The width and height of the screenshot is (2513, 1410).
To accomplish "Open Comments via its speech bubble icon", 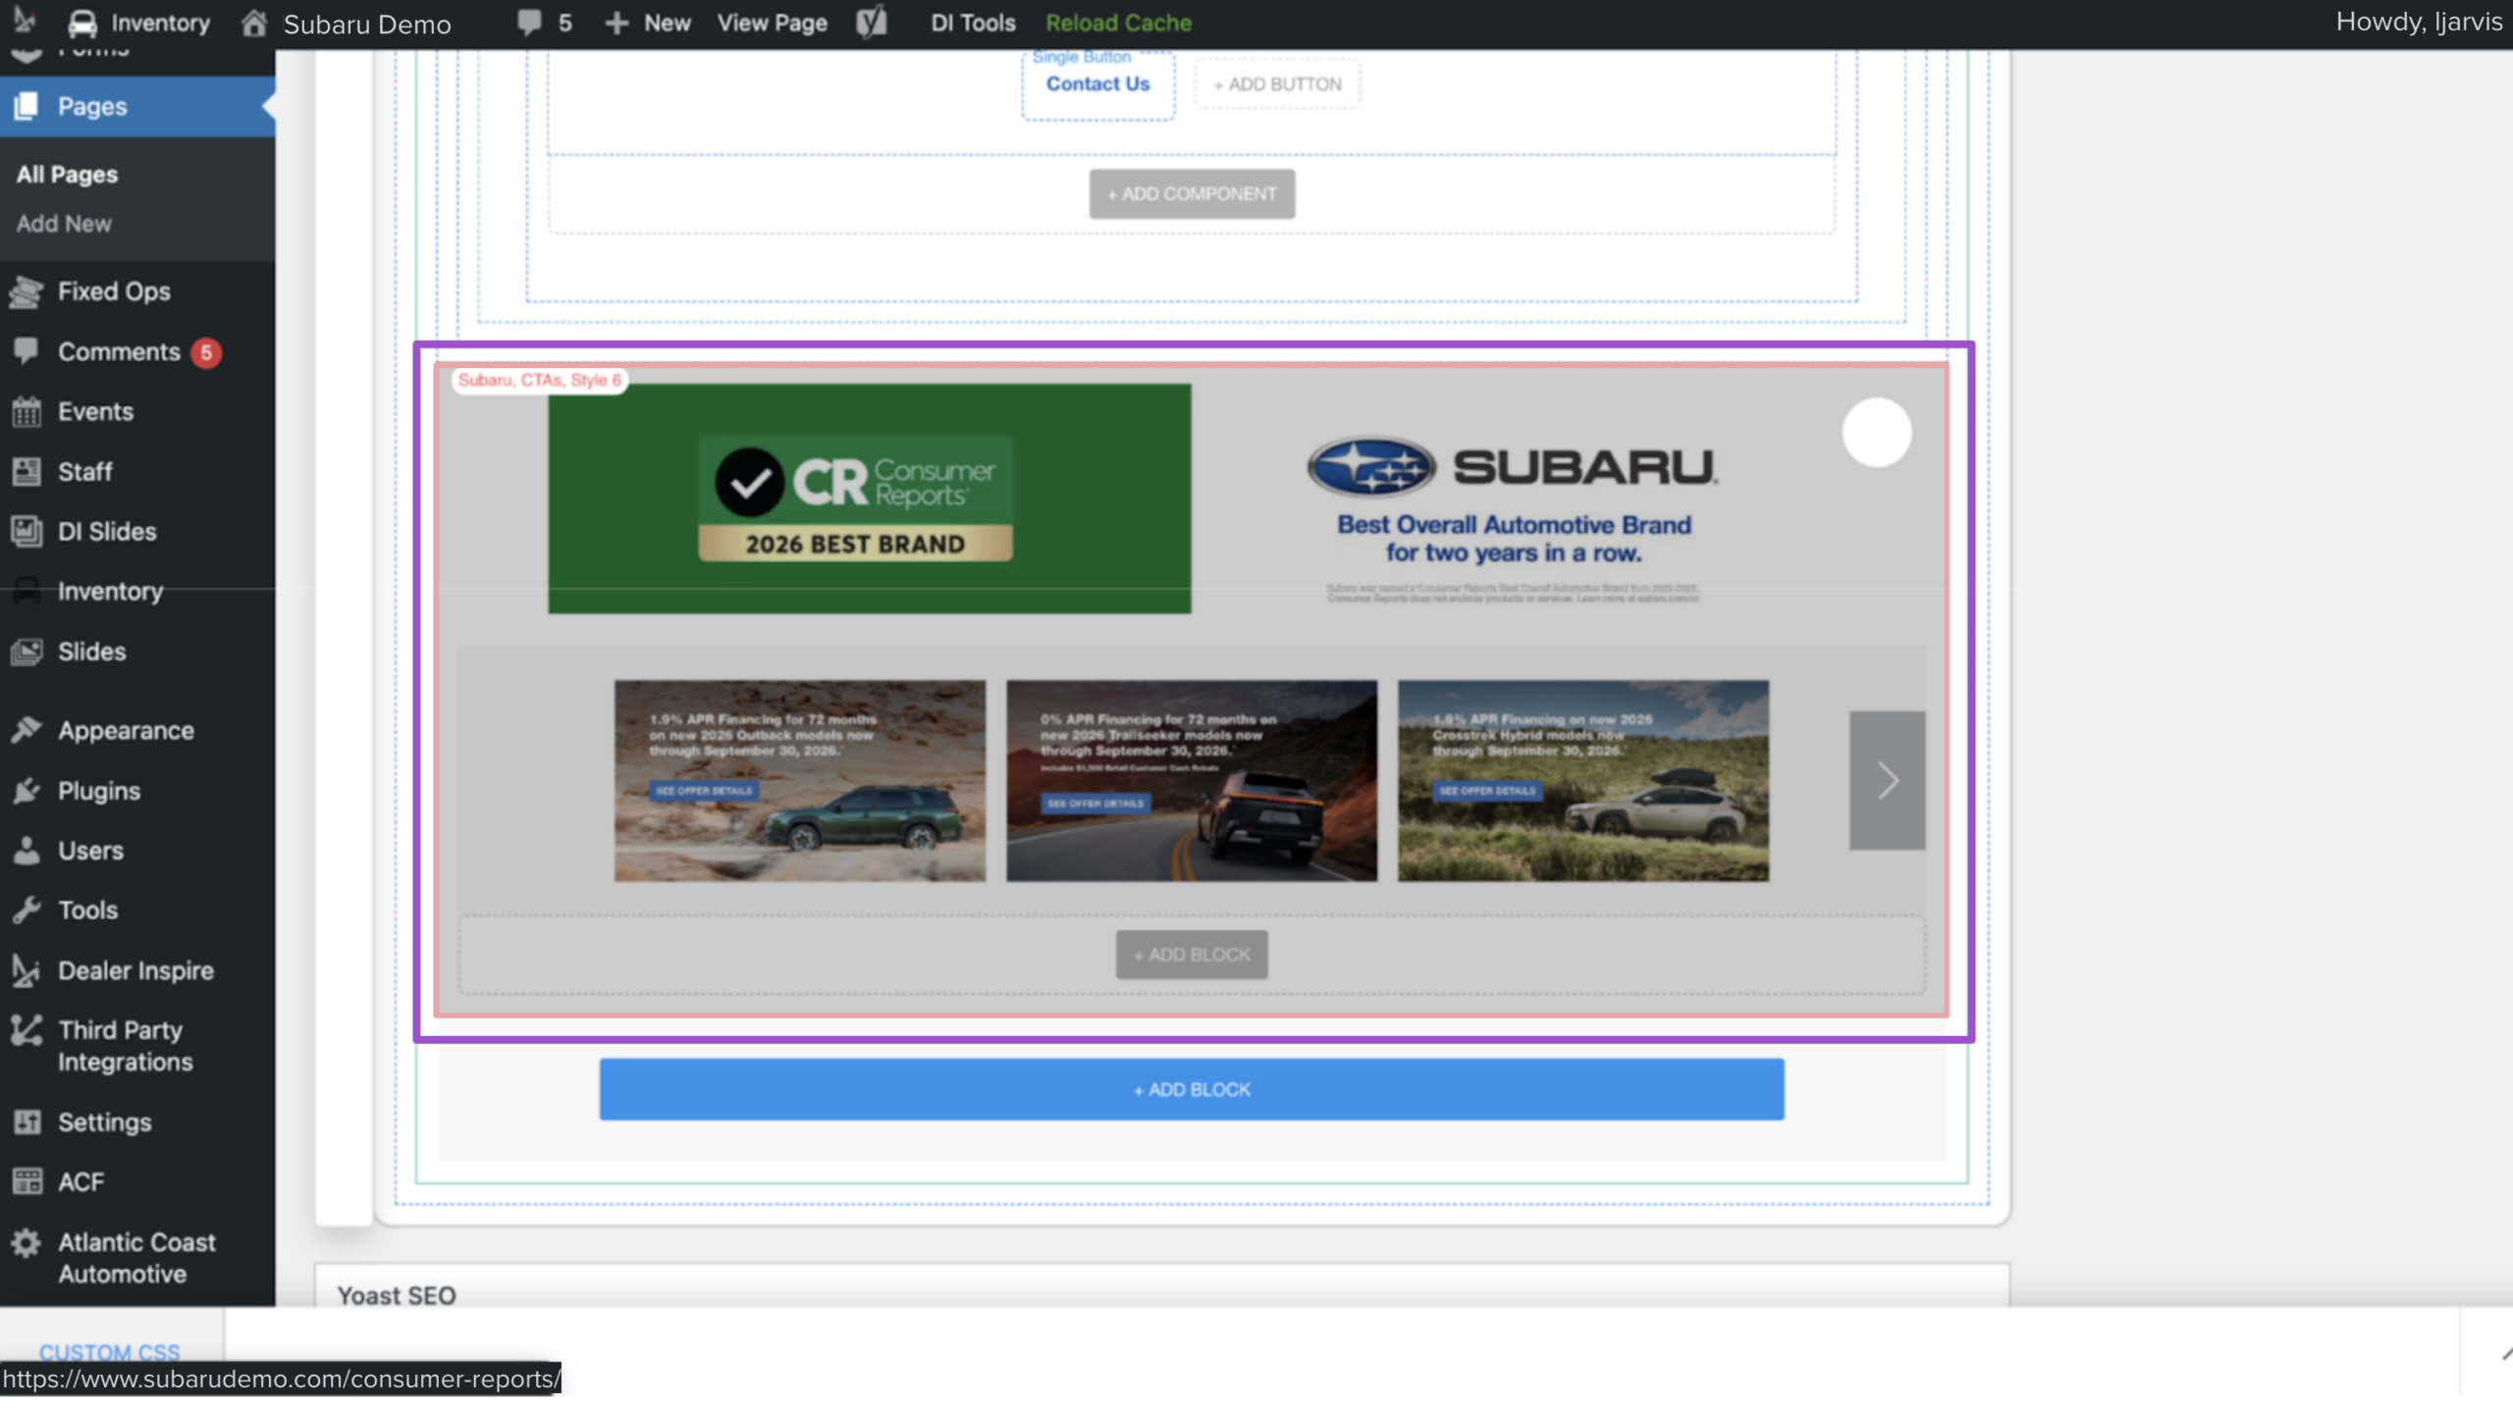I will tap(27, 351).
